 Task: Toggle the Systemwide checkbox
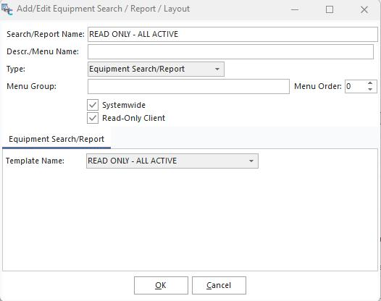pos(93,105)
